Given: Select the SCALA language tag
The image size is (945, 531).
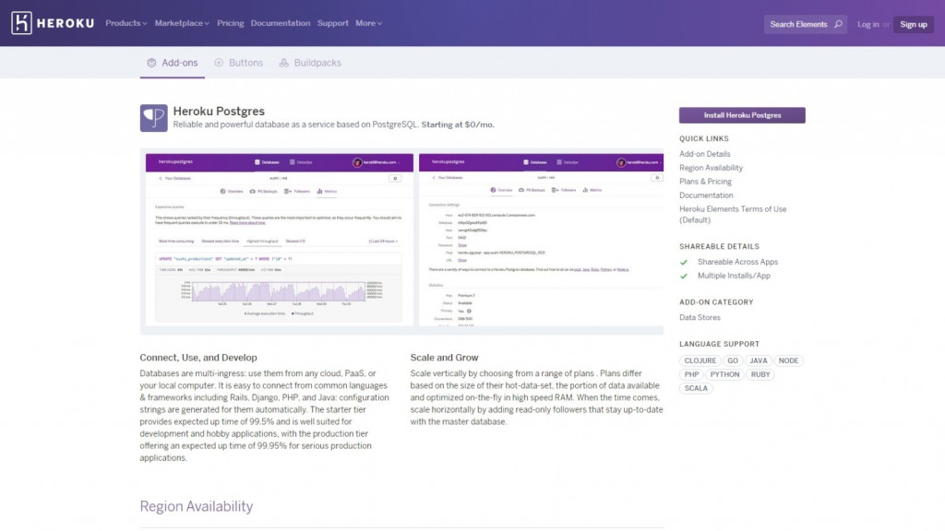Looking at the screenshot, I should pyautogui.click(x=696, y=388).
